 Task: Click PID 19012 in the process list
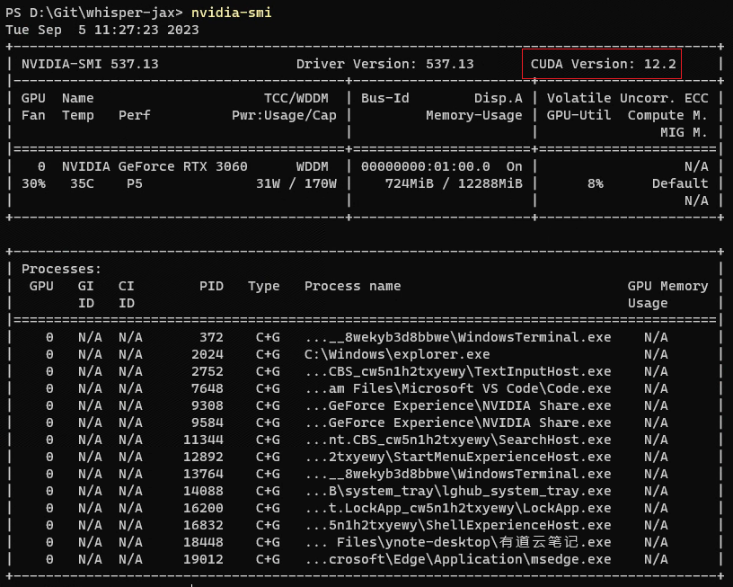(203, 559)
